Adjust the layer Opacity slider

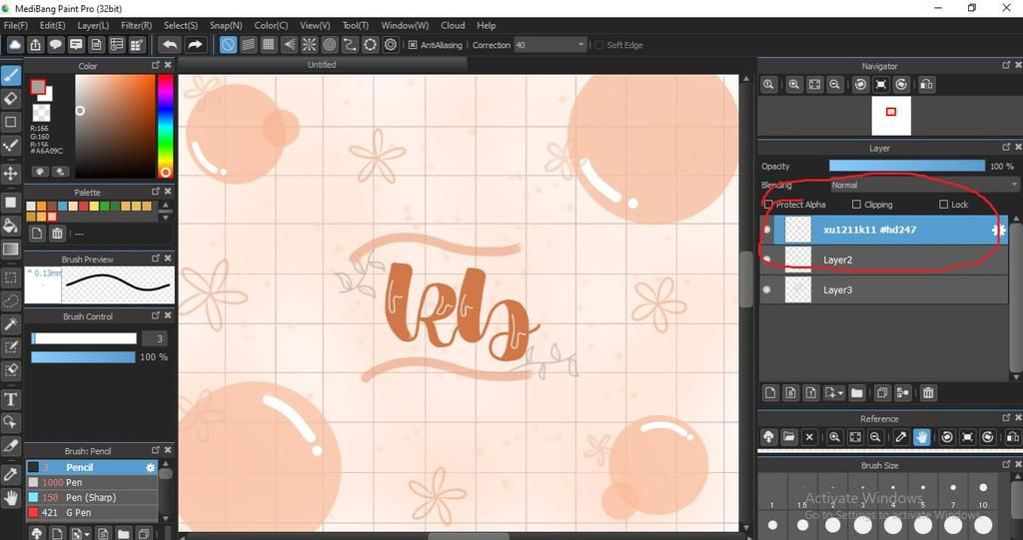click(x=907, y=167)
